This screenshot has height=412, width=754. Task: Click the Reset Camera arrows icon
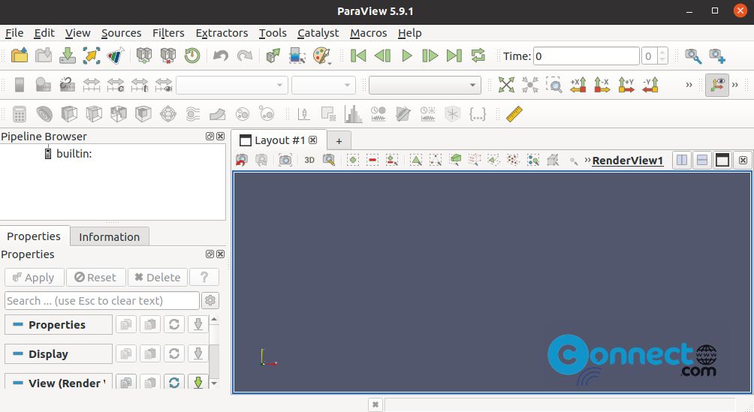[506, 85]
